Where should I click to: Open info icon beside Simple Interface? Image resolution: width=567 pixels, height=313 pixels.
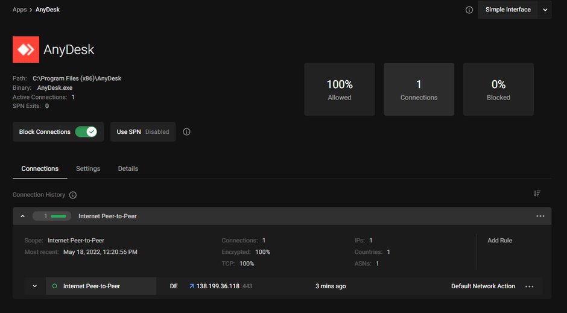tap(469, 10)
